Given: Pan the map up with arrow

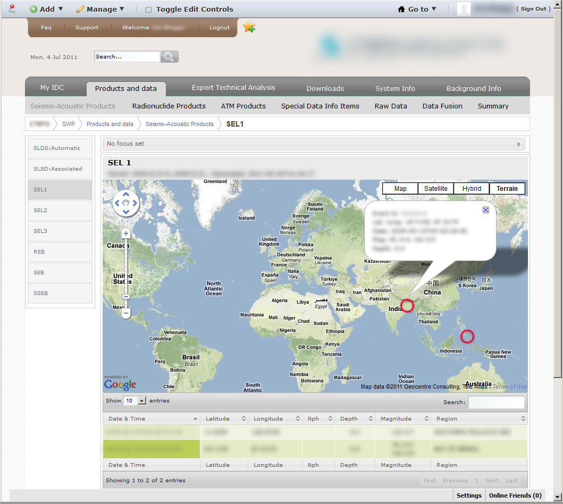Looking at the screenshot, I should coord(126,194).
